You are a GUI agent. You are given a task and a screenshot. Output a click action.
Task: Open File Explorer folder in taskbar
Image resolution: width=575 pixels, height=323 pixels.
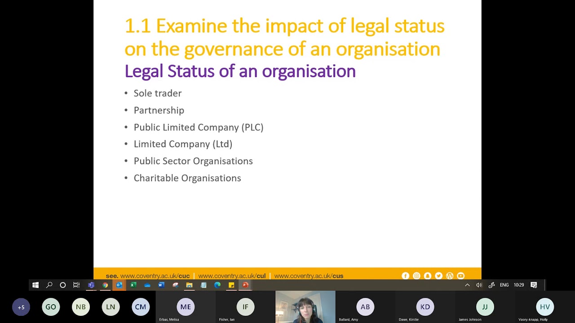189,285
